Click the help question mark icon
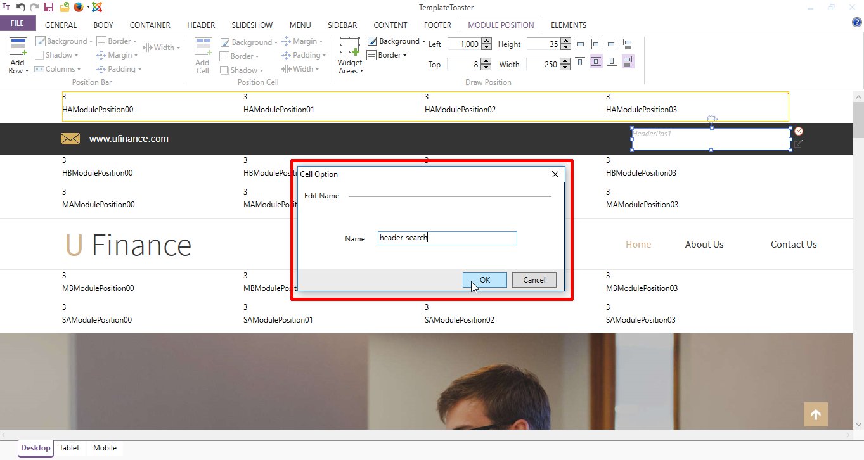This screenshot has width=864, height=460. pyautogui.click(x=856, y=23)
